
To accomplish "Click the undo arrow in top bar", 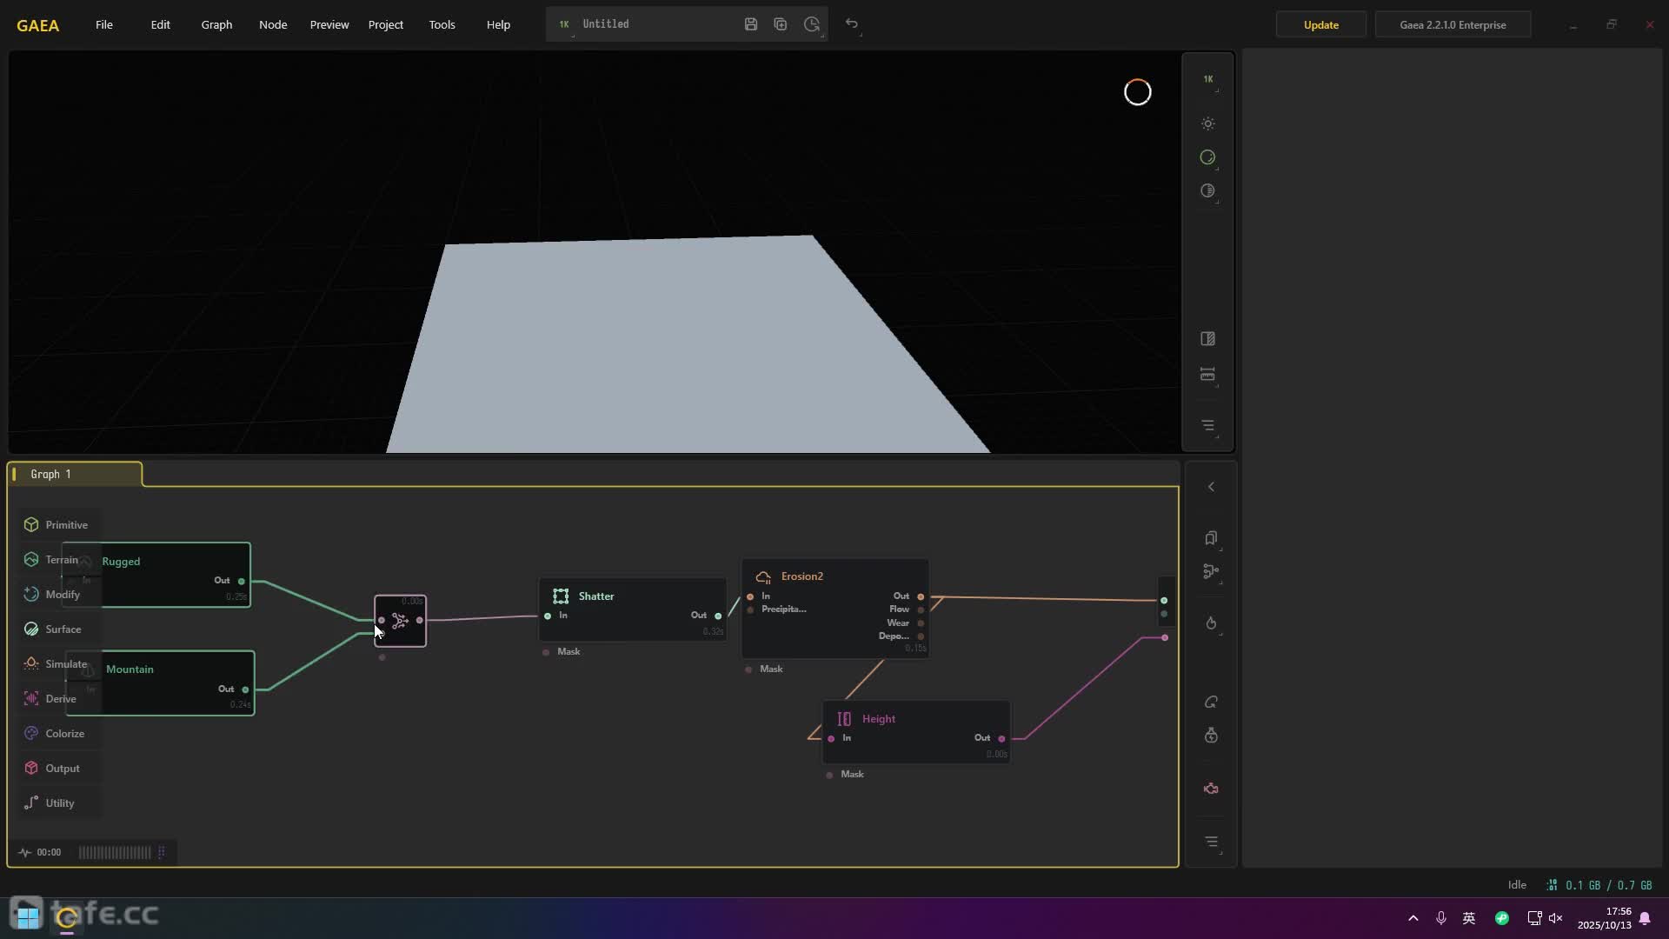I will pyautogui.click(x=852, y=24).
